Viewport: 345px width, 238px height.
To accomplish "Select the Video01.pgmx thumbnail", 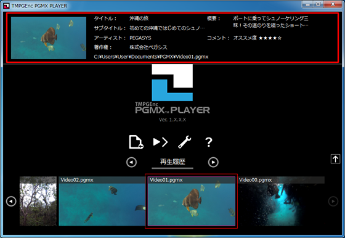I will pos(192,201).
